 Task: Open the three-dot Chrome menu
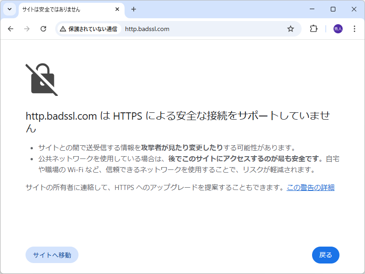355,28
